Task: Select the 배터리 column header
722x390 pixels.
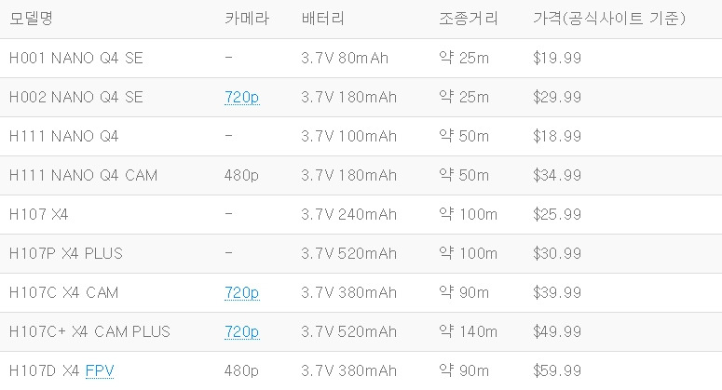Action: [322, 19]
